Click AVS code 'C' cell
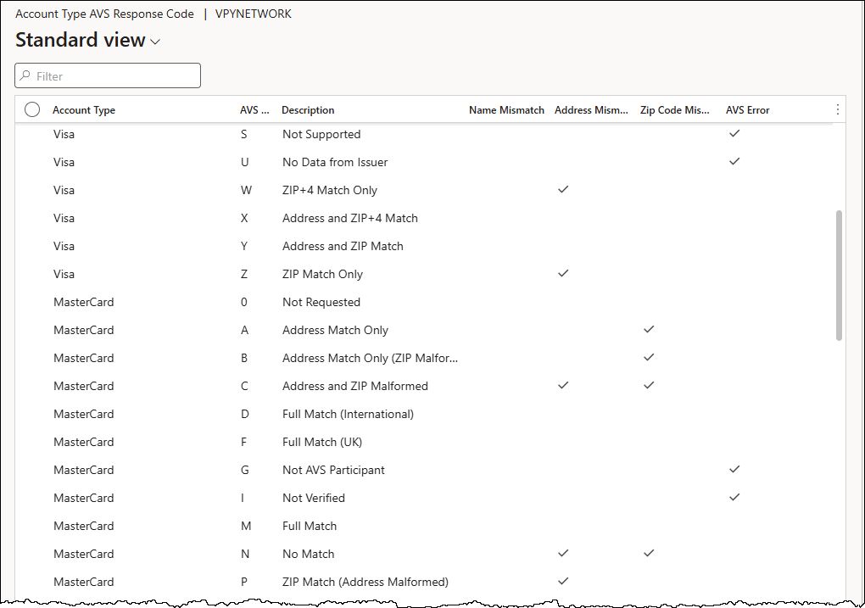Viewport: 865px width, 608px height. tap(244, 386)
